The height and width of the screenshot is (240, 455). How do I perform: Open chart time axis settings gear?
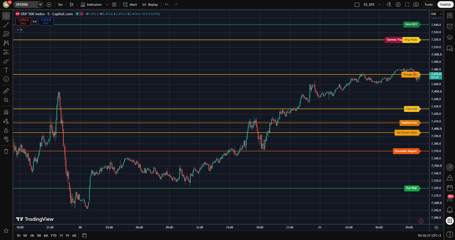coord(436,227)
